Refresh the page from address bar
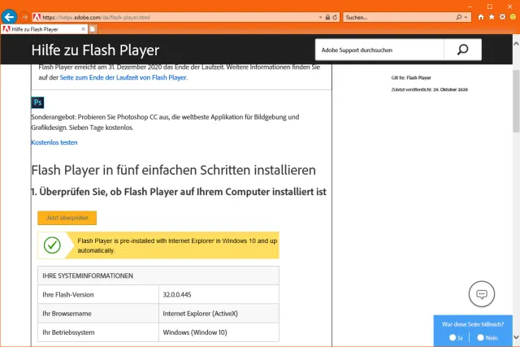The width and height of the screenshot is (520, 347). [x=334, y=16]
